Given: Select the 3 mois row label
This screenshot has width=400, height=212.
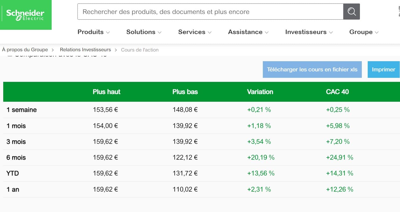Looking at the screenshot, I should tap(16, 142).
